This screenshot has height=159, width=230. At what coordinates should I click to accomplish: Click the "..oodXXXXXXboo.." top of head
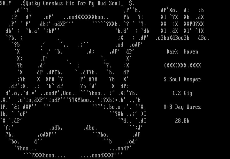tap(86, 17)
